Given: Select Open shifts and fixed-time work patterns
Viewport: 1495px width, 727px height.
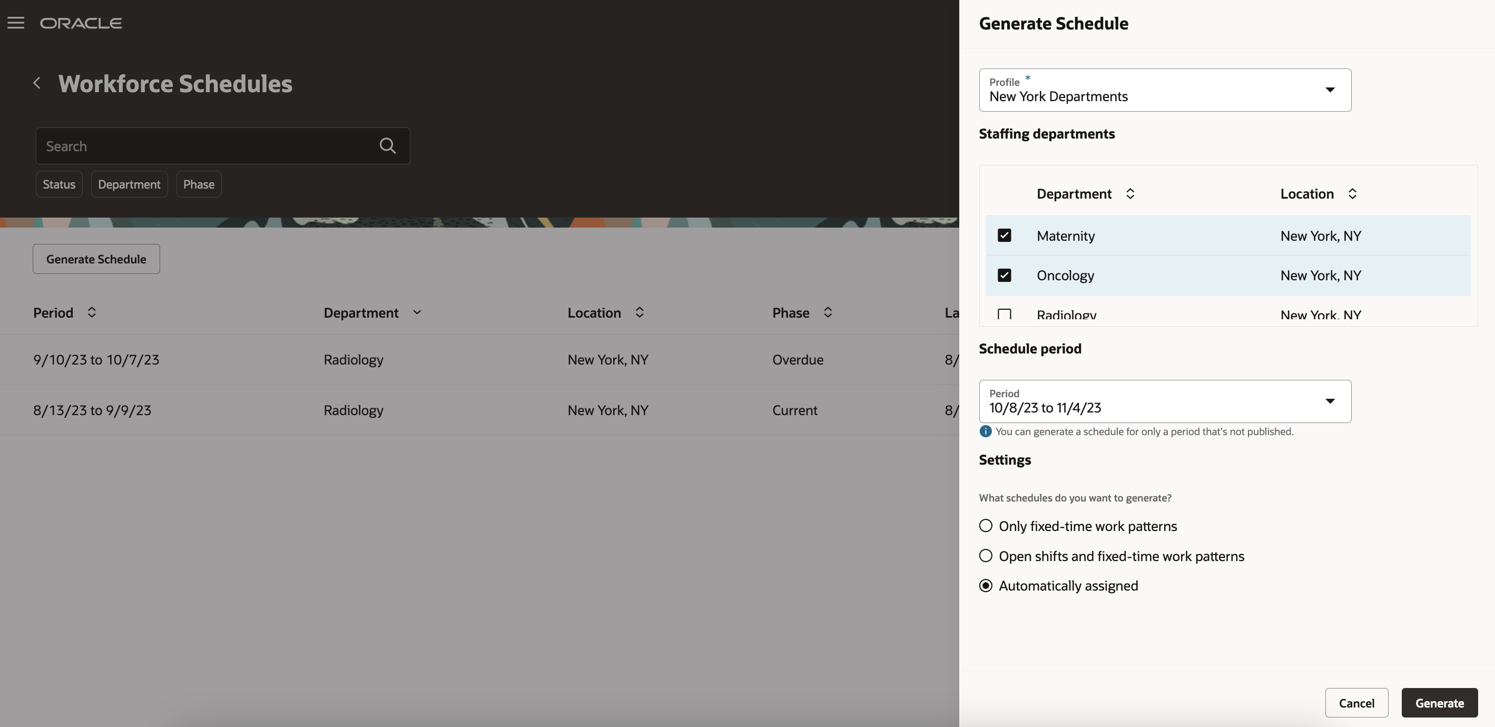Looking at the screenshot, I should (x=986, y=556).
